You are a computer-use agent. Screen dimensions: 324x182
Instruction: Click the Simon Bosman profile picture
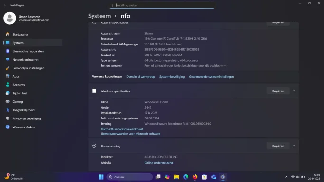pyautogui.click(x=9, y=18)
